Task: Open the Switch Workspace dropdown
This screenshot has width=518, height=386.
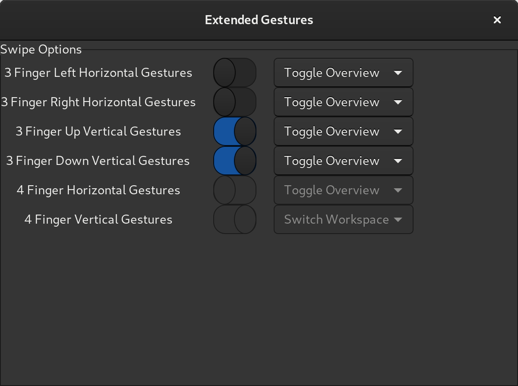Action: click(x=343, y=219)
